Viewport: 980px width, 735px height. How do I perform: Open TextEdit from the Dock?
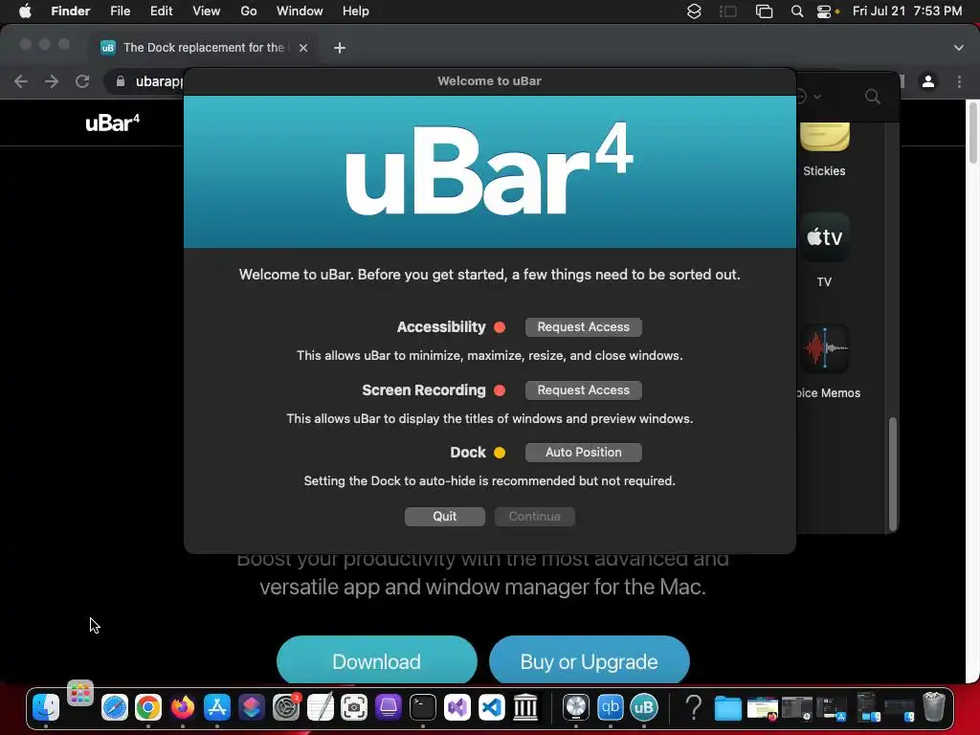point(320,707)
